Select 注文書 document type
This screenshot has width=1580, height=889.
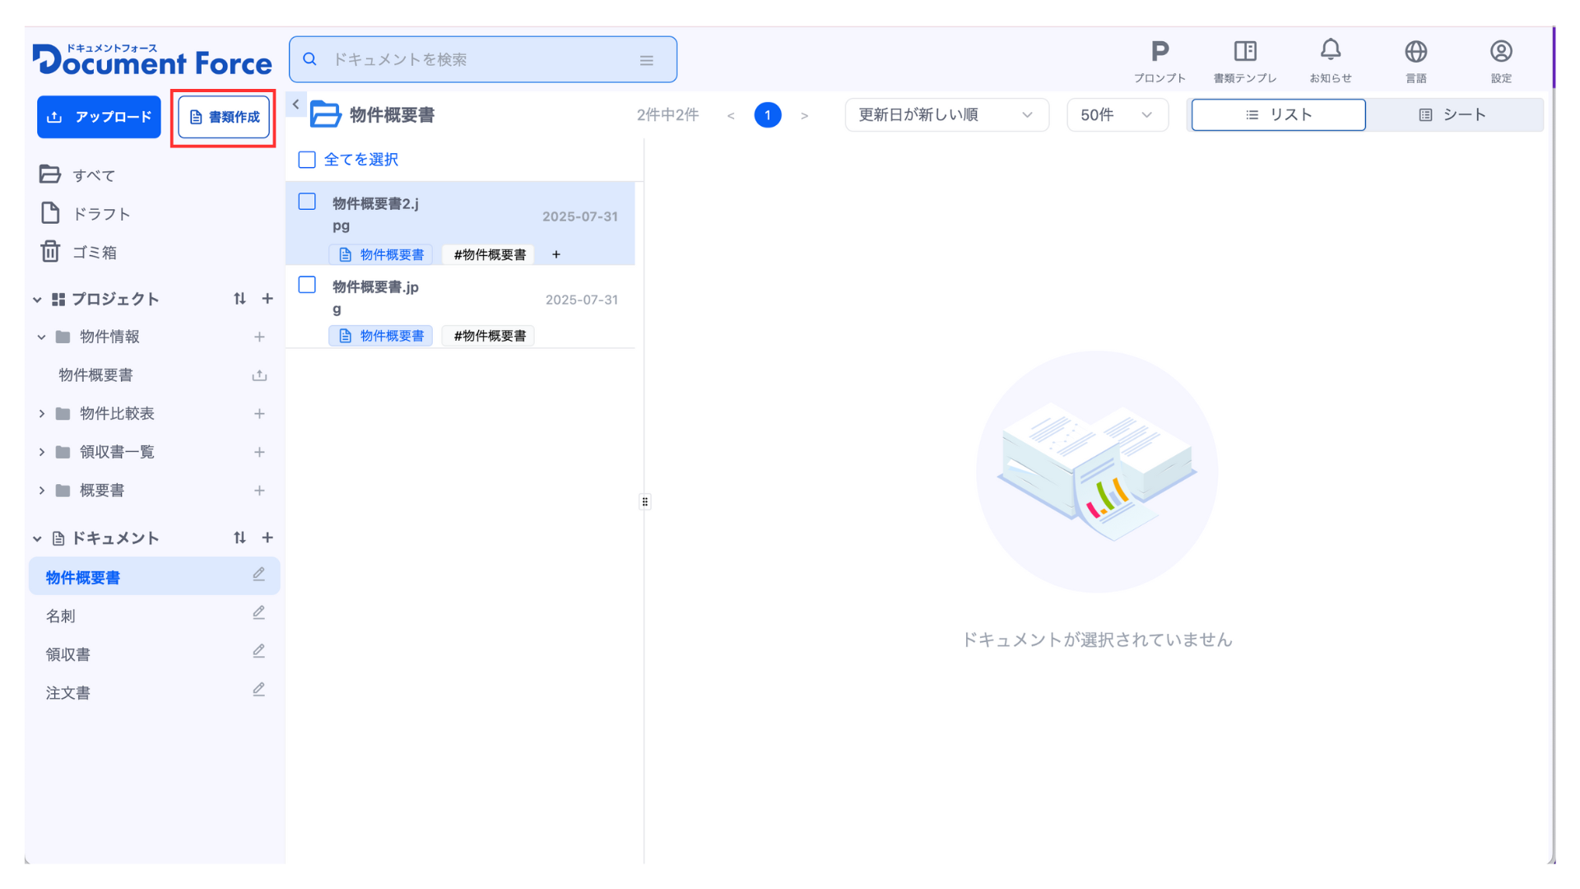coord(68,693)
